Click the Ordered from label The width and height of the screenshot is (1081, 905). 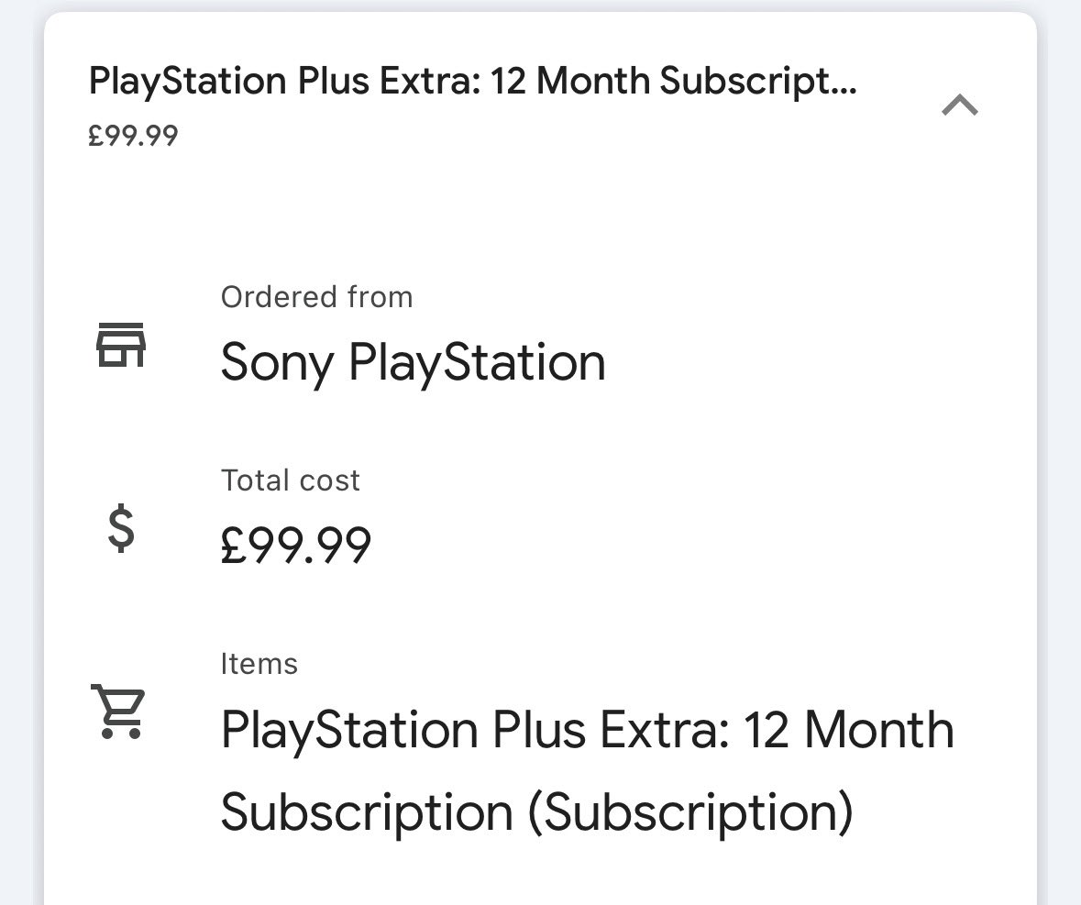(316, 297)
